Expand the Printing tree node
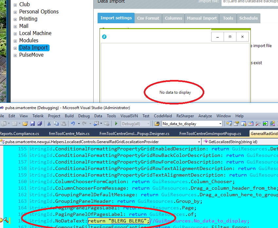The height and width of the screenshot is (228, 278). click(x=15, y=19)
